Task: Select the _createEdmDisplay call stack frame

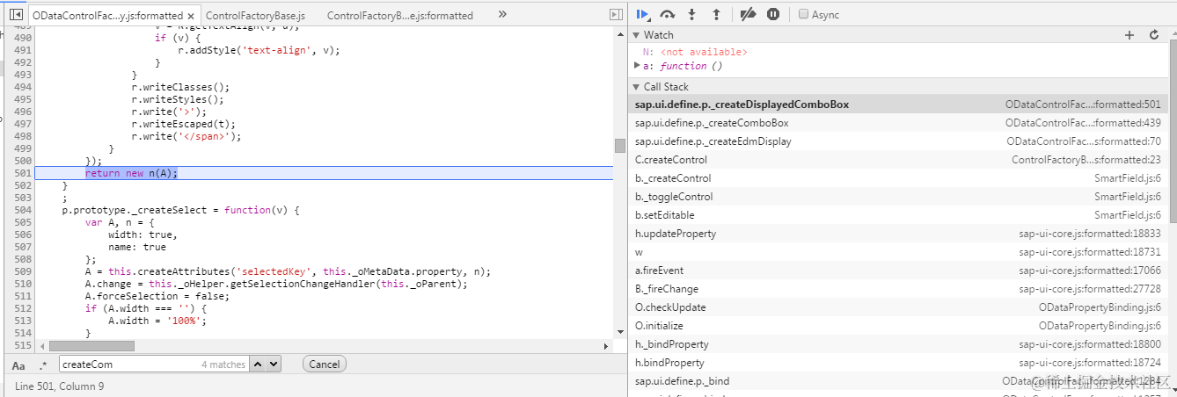Action: (x=898, y=141)
